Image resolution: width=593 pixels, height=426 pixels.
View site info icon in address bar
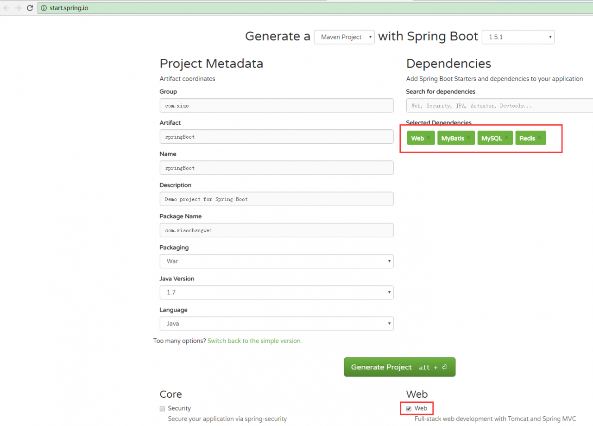(44, 8)
